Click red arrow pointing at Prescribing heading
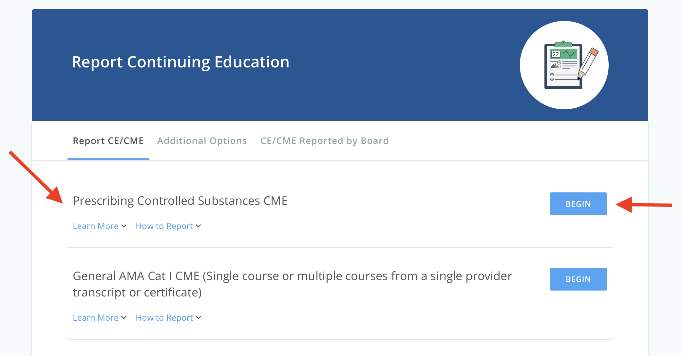 36,177
